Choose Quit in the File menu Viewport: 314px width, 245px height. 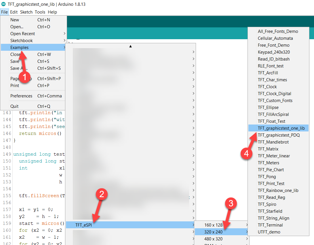(x=33, y=106)
